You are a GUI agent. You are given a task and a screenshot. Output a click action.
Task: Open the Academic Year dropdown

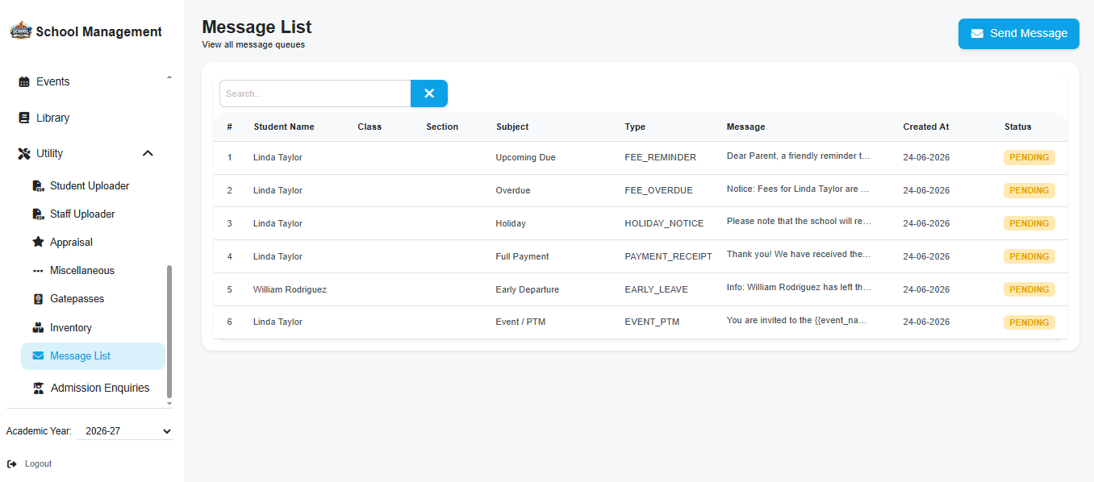pos(125,431)
